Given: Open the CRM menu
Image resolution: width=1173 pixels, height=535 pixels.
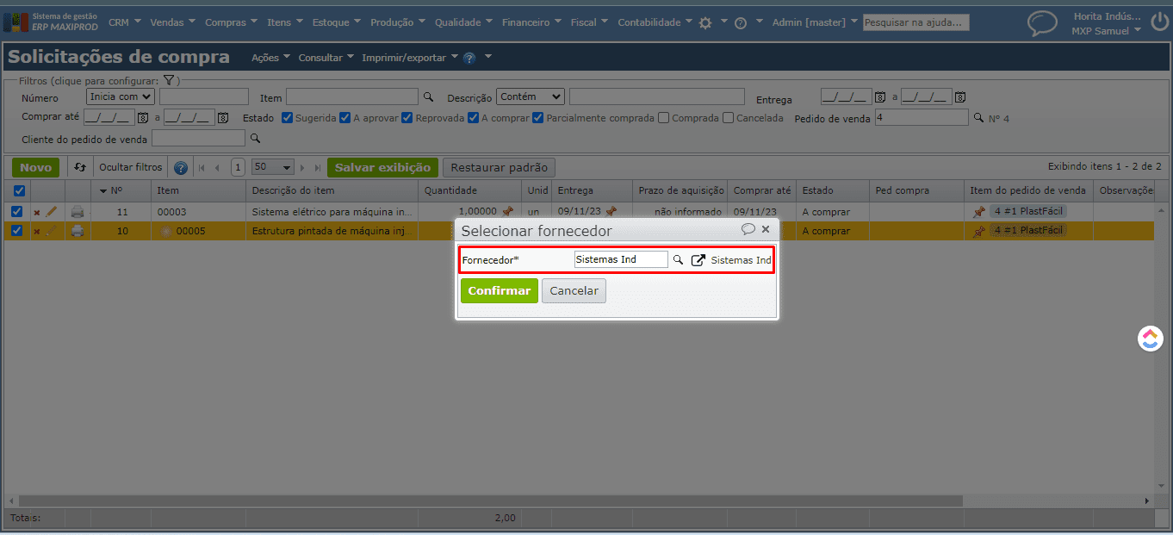Looking at the screenshot, I should pos(124,22).
